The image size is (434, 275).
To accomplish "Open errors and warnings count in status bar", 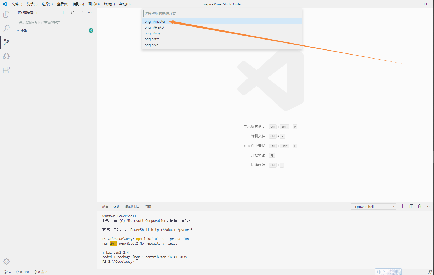I will [x=40, y=272].
